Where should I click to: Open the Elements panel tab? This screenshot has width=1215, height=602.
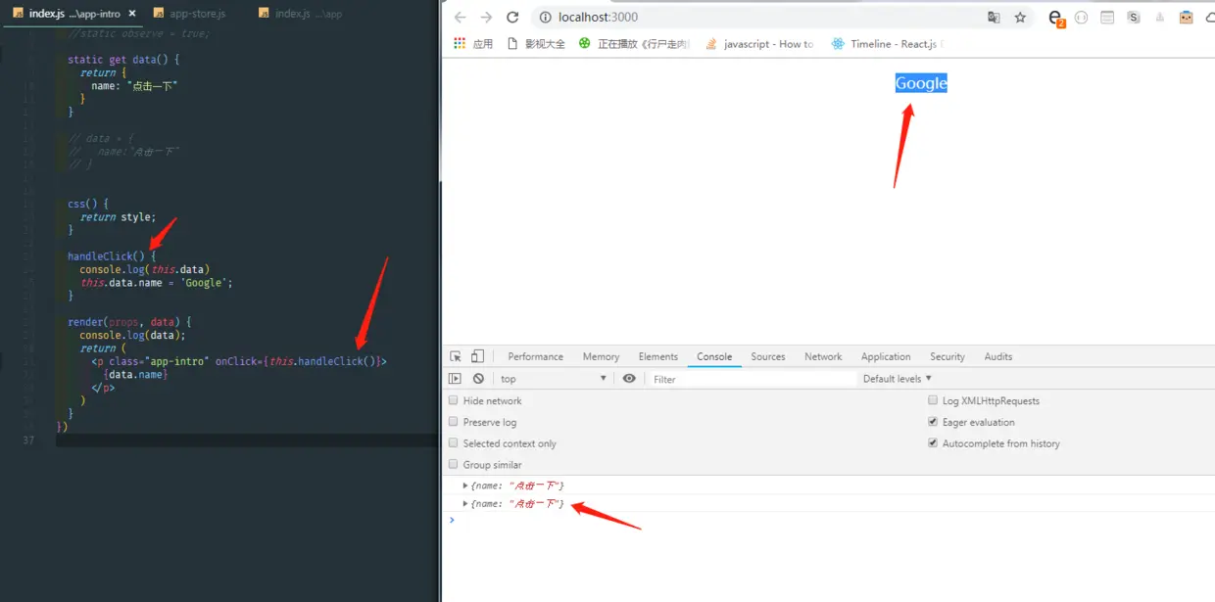(657, 356)
